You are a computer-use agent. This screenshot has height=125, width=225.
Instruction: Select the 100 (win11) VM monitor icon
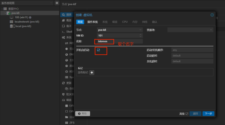pos(11,17)
